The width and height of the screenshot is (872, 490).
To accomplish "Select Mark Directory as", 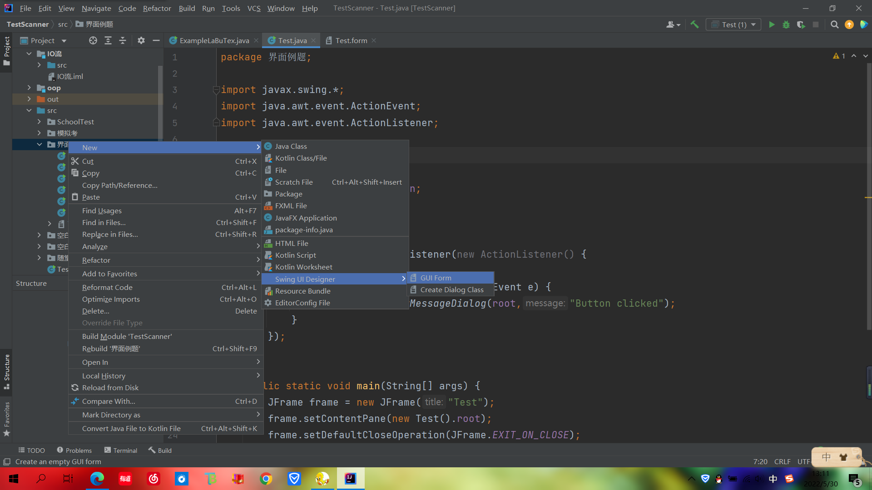I will [x=166, y=415].
